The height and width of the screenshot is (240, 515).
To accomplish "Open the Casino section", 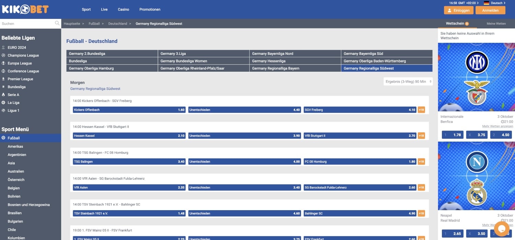I will tap(124, 9).
